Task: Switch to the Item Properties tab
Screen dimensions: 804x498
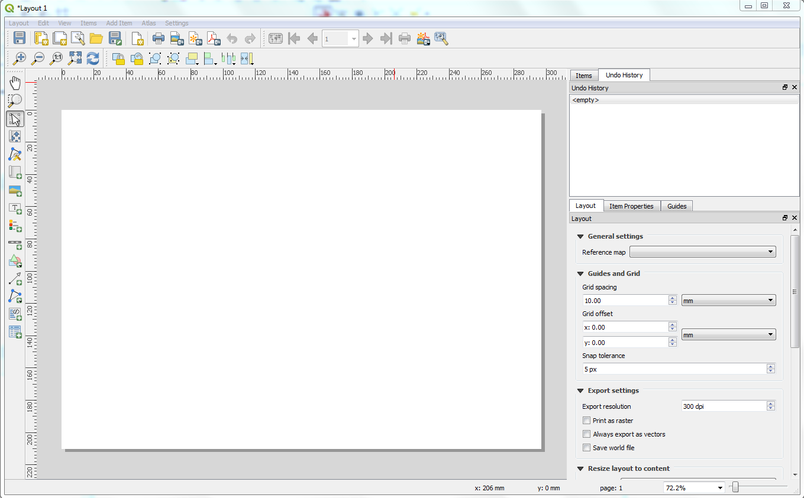Action: tap(631, 206)
